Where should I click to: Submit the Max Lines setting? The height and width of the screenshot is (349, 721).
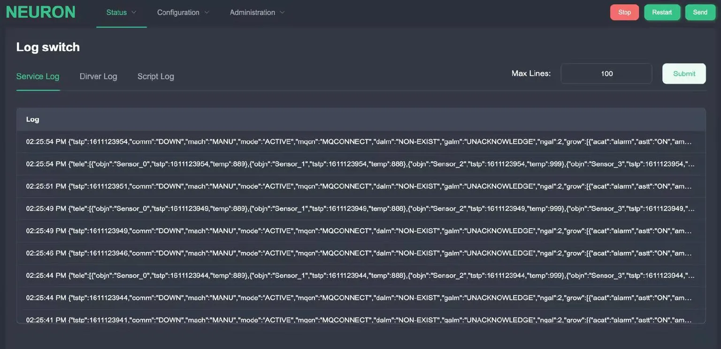click(x=684, y=74)
